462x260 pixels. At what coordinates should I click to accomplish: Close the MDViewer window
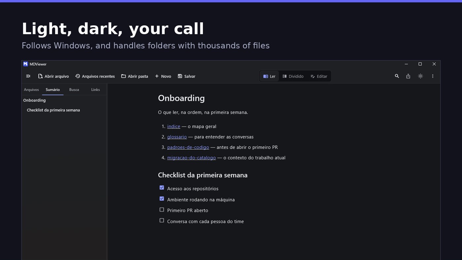[x=434, y=64]
